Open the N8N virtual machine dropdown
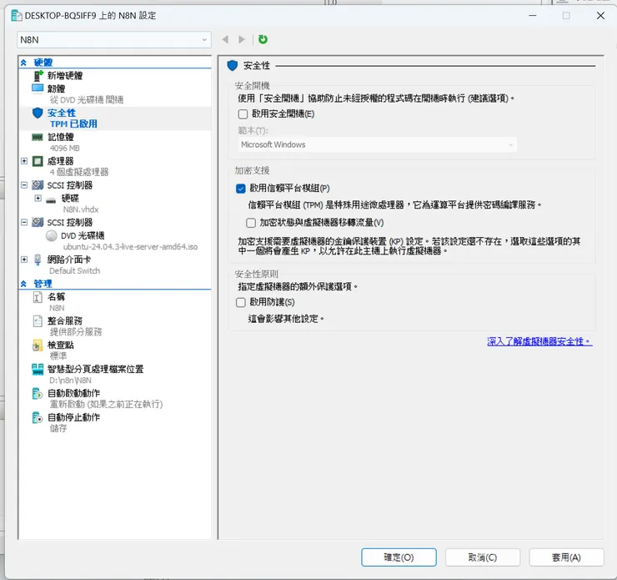The height and width of the screenshot is (580, 617). click(114, 40)
